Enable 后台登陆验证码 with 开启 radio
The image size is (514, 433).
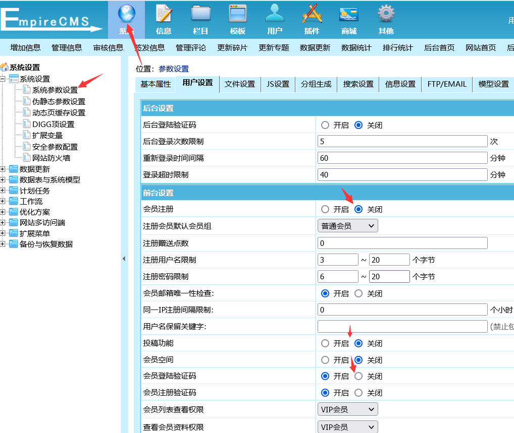tap(325, 125)
